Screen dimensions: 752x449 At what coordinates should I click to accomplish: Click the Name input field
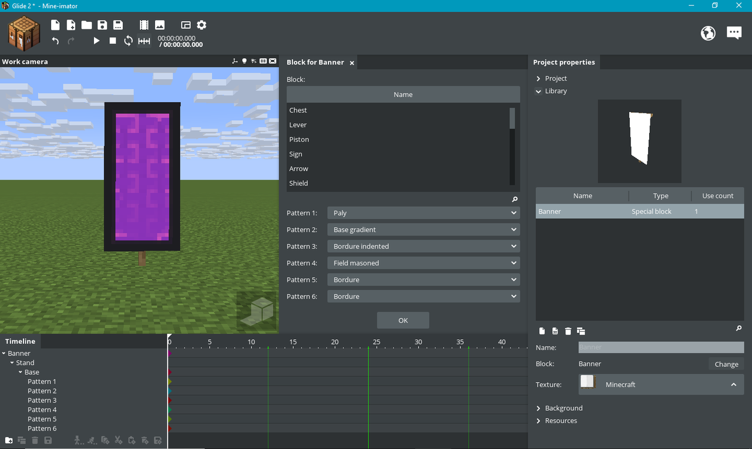[661, 347]
